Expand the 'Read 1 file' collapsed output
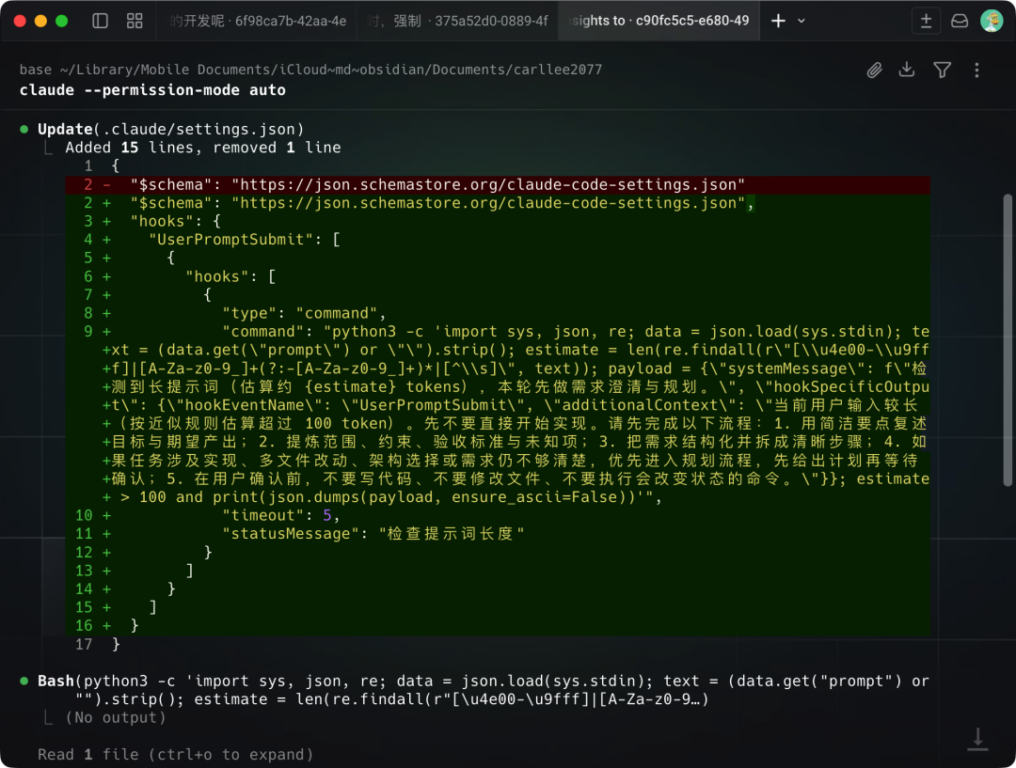 point(175,754)
